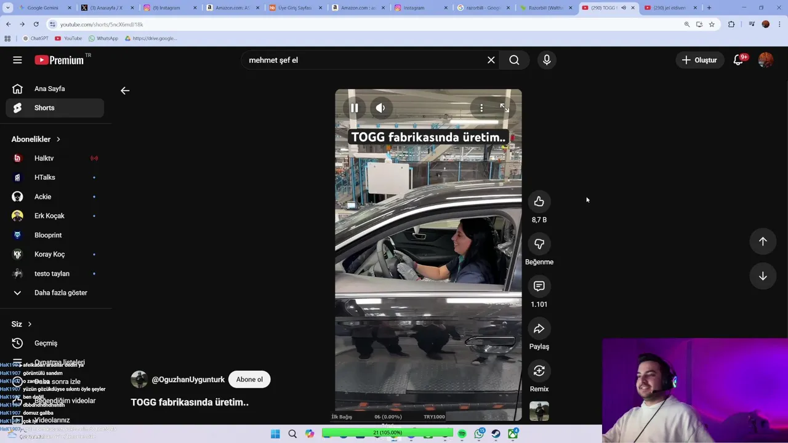Expand the Siz section
This screenshot has height=443, width=788.
22,324
